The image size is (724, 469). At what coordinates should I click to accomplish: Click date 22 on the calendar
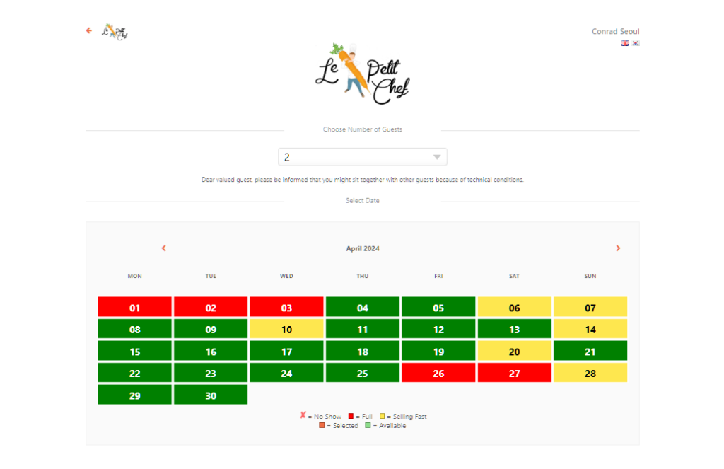point(135,372)
